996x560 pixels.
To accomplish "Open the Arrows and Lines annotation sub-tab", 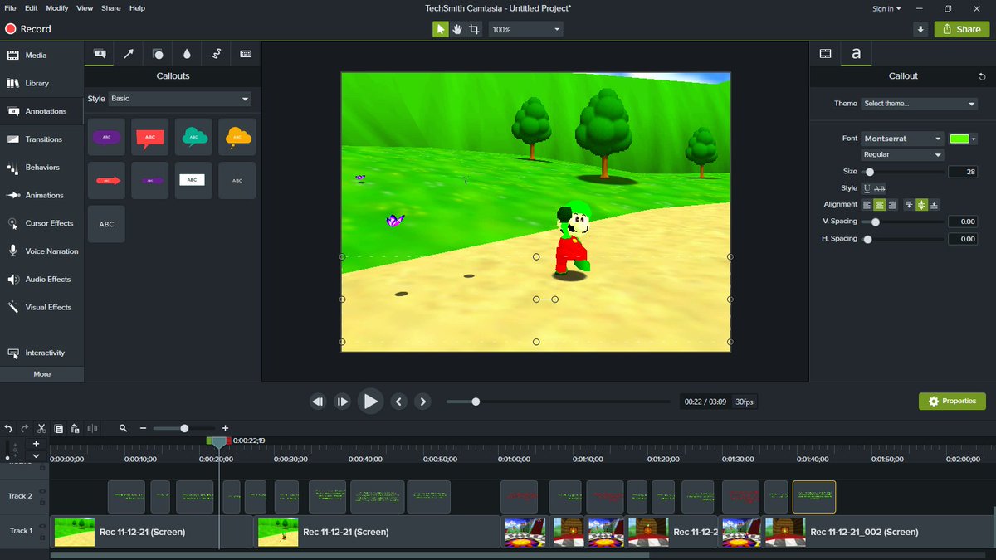I will click(129, 53).
